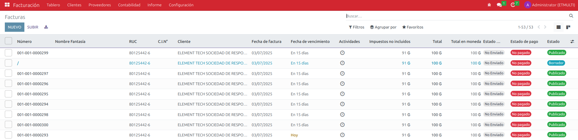This screenshot has height=140, width=578.
Task: Go to the Tablero menu item
Action: click(53, 5)
